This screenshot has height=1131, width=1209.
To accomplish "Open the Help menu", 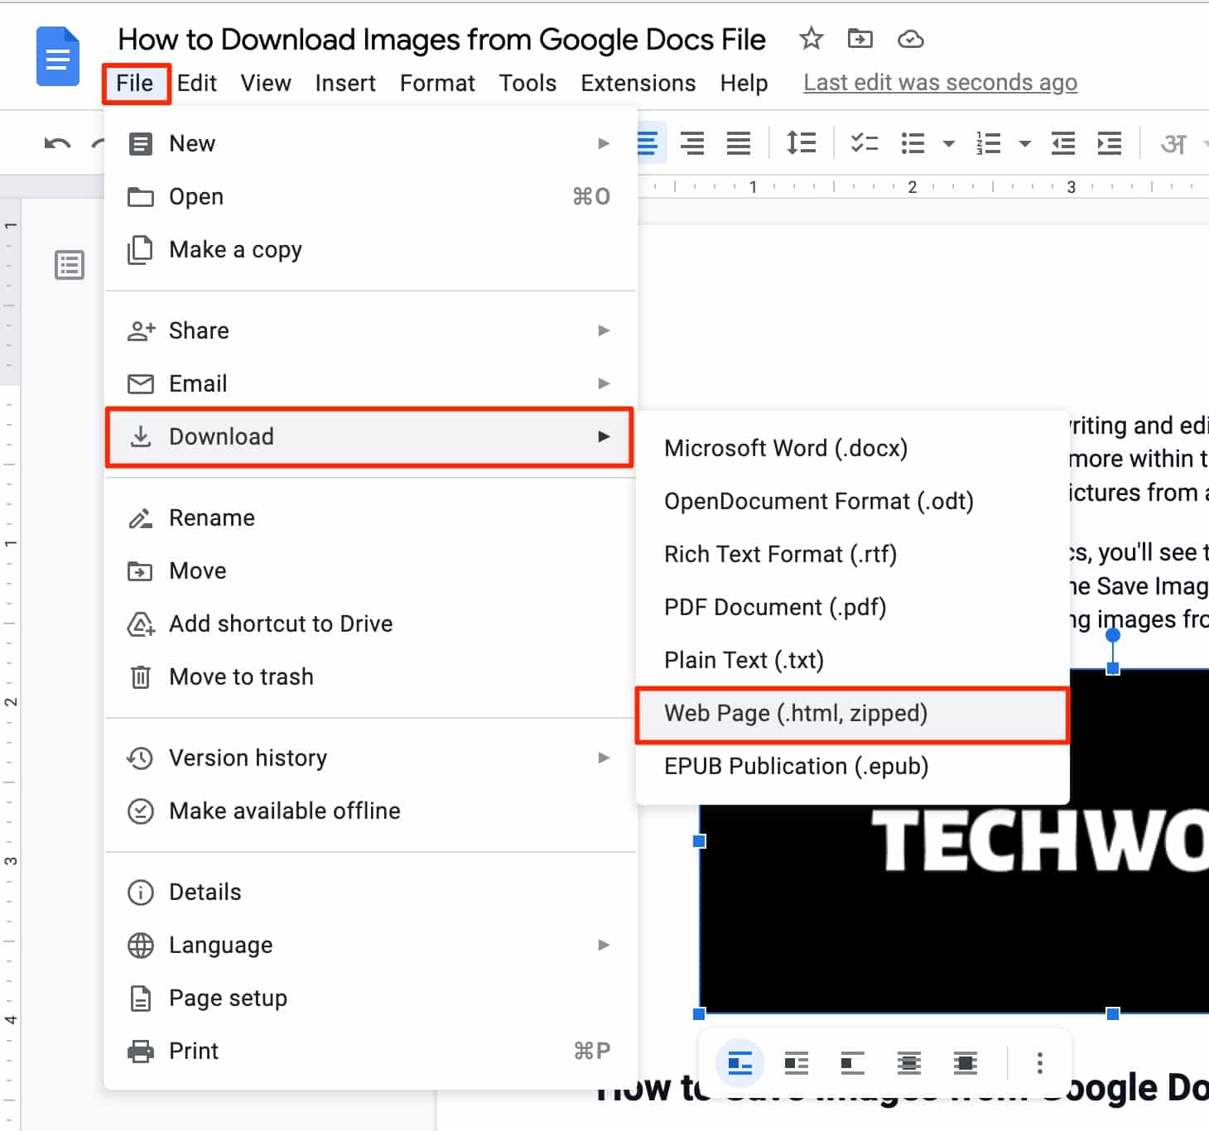I will [x=744, y=83].
